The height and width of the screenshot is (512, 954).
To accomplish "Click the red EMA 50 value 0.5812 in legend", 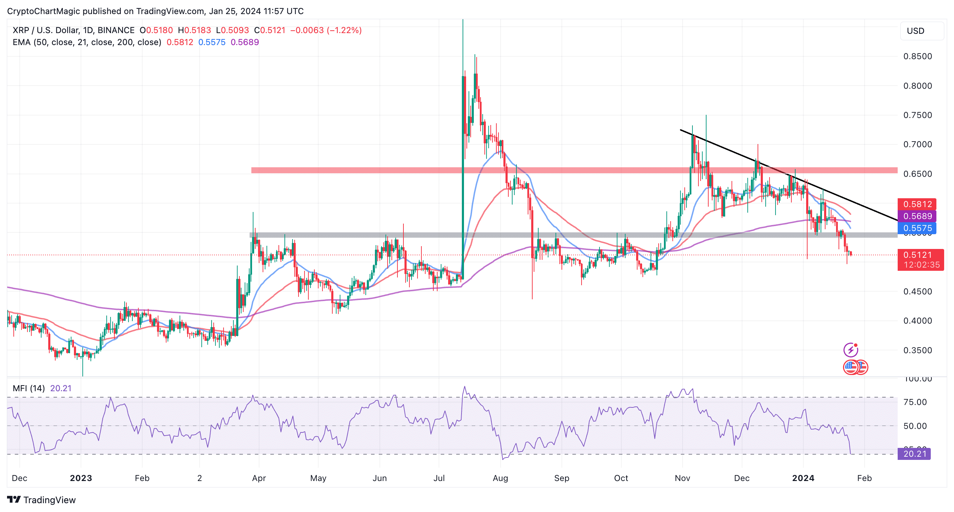I will click(x=180, y=42).
